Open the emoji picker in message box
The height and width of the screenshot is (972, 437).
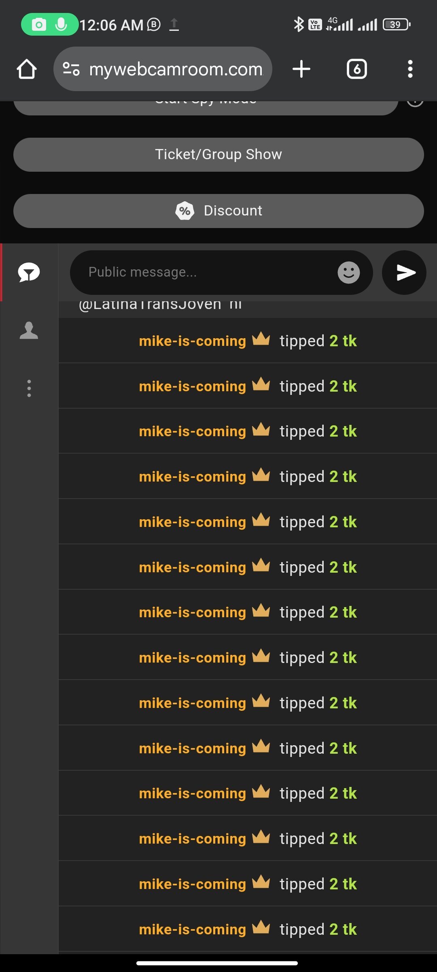[349, 273]
